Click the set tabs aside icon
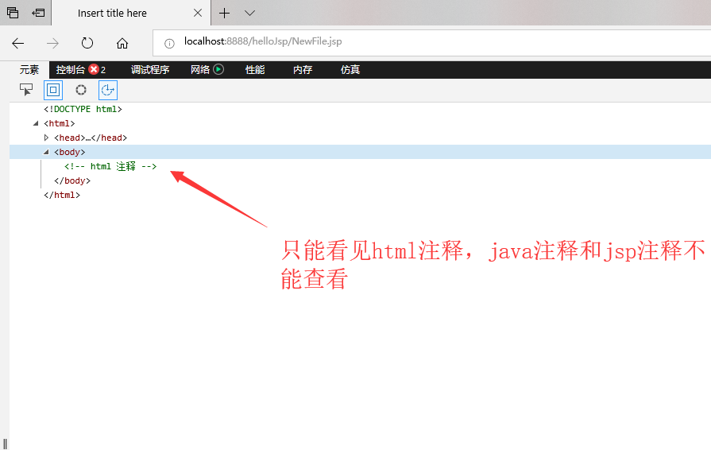This screenshot has width=711, height=450. pos(38,13)
